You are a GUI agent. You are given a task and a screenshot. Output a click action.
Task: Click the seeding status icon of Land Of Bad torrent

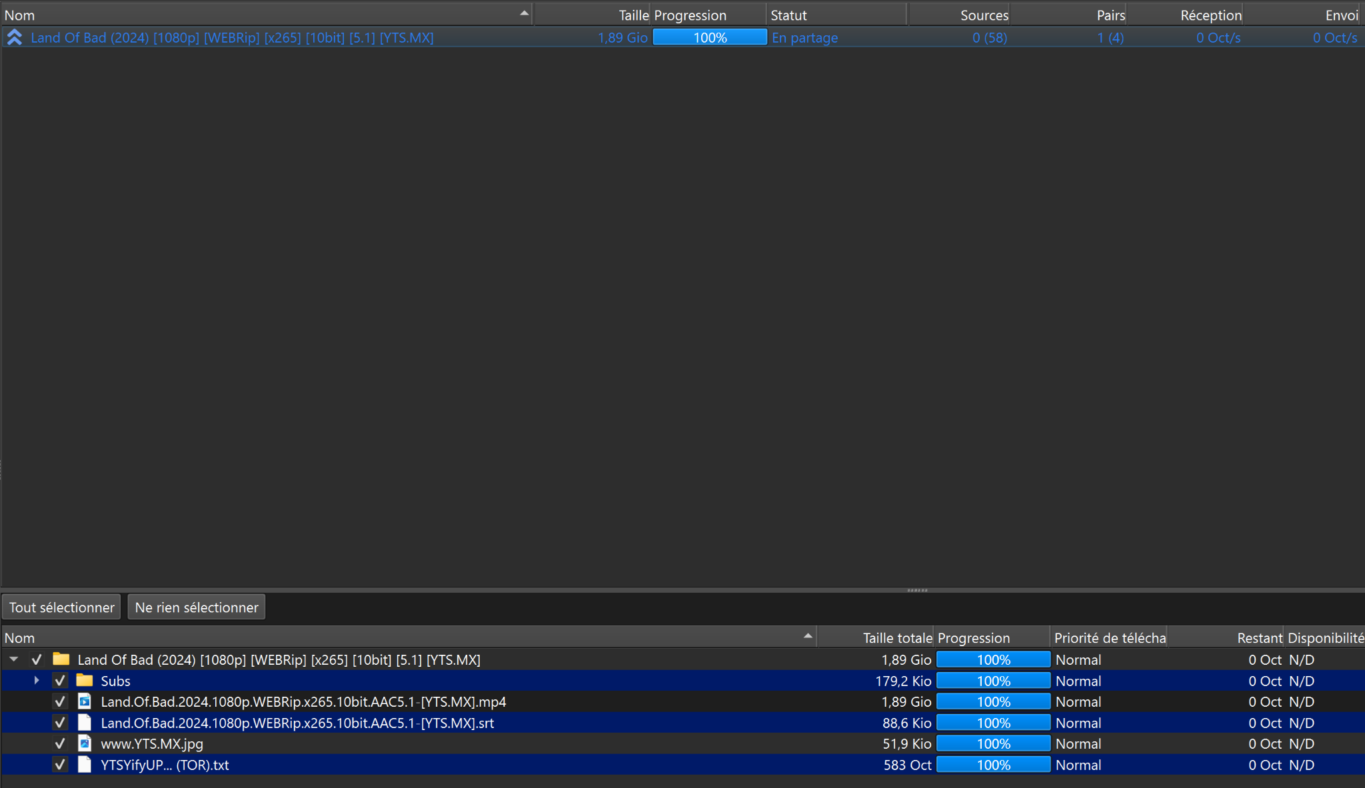pos(15,38)
